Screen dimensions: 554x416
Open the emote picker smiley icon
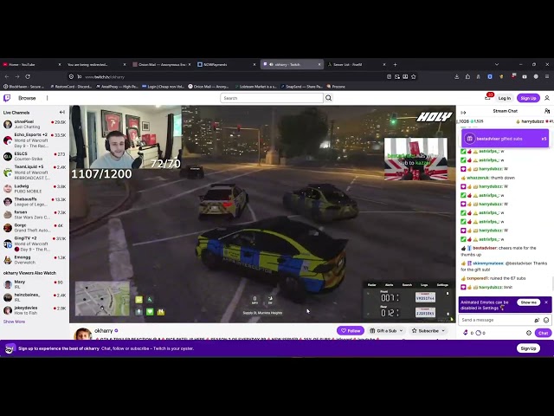546,320
